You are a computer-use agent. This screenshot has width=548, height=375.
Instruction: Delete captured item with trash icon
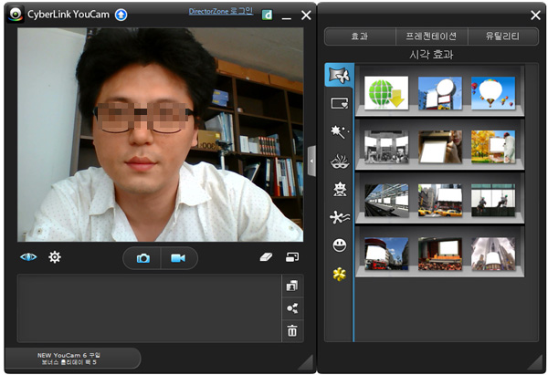(292, 330)
